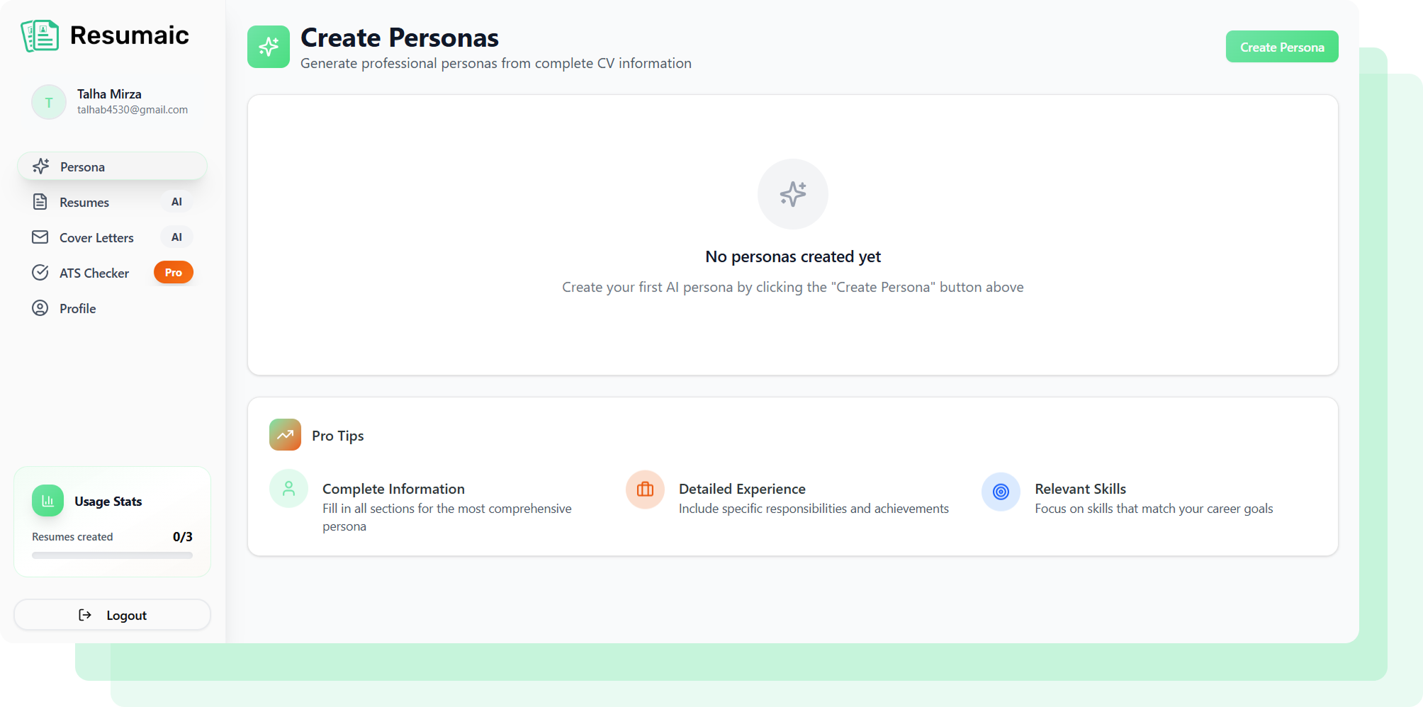Click the Talha Mirza avatar circle

(49, 102)
